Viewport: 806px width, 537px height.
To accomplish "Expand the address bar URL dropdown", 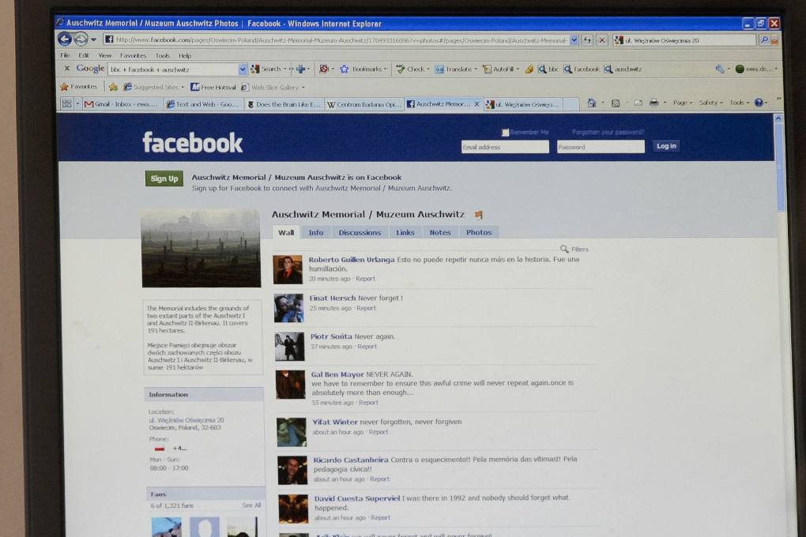I will pos(574,40).
